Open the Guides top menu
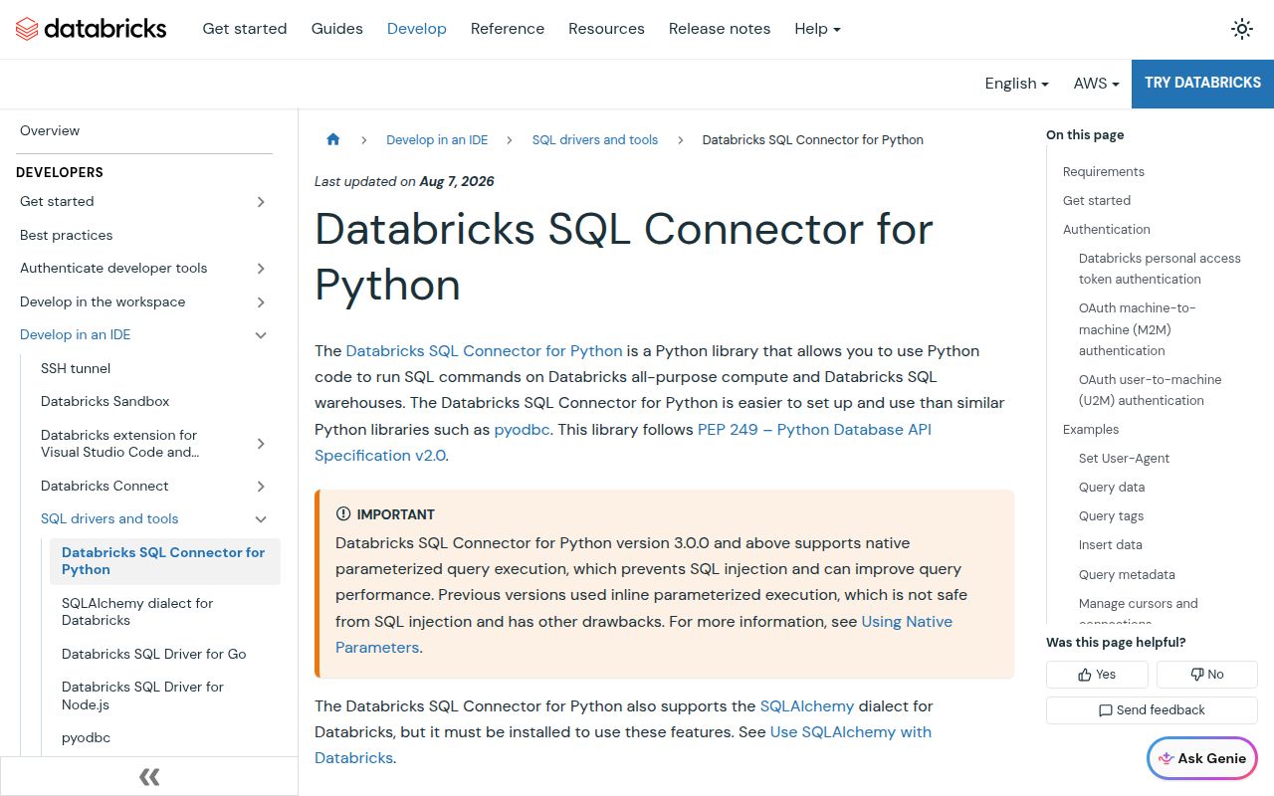The image size is (1274, 796). click(x=336, y=29)
